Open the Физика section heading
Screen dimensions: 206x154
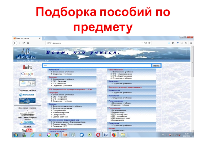(112, 129)
